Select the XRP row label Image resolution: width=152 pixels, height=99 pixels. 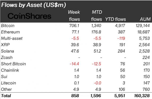[5, 45]
